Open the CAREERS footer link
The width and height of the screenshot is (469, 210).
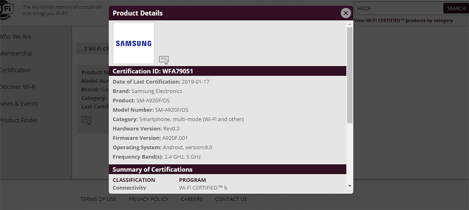coord(192,199)
